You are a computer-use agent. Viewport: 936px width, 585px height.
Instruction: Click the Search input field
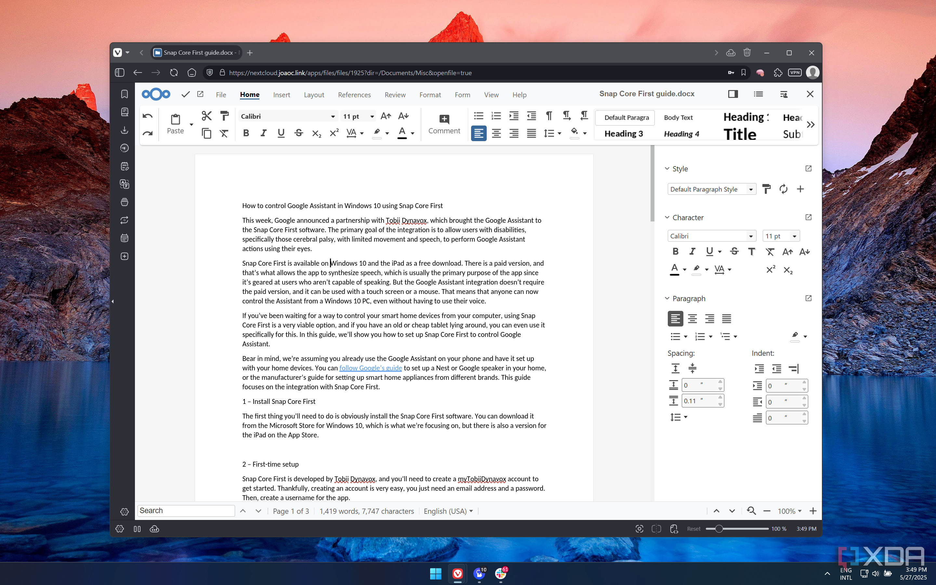186,511
